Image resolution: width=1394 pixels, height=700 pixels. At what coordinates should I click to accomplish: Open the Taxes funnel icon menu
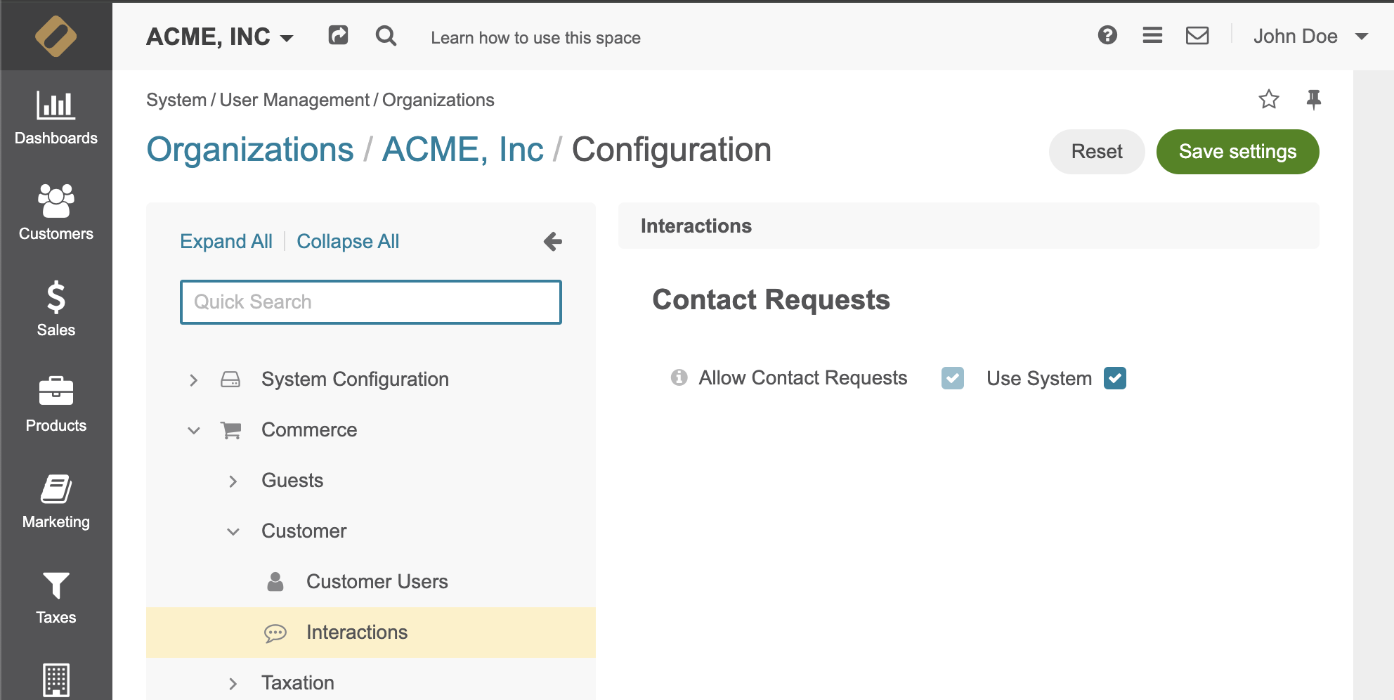56,597
